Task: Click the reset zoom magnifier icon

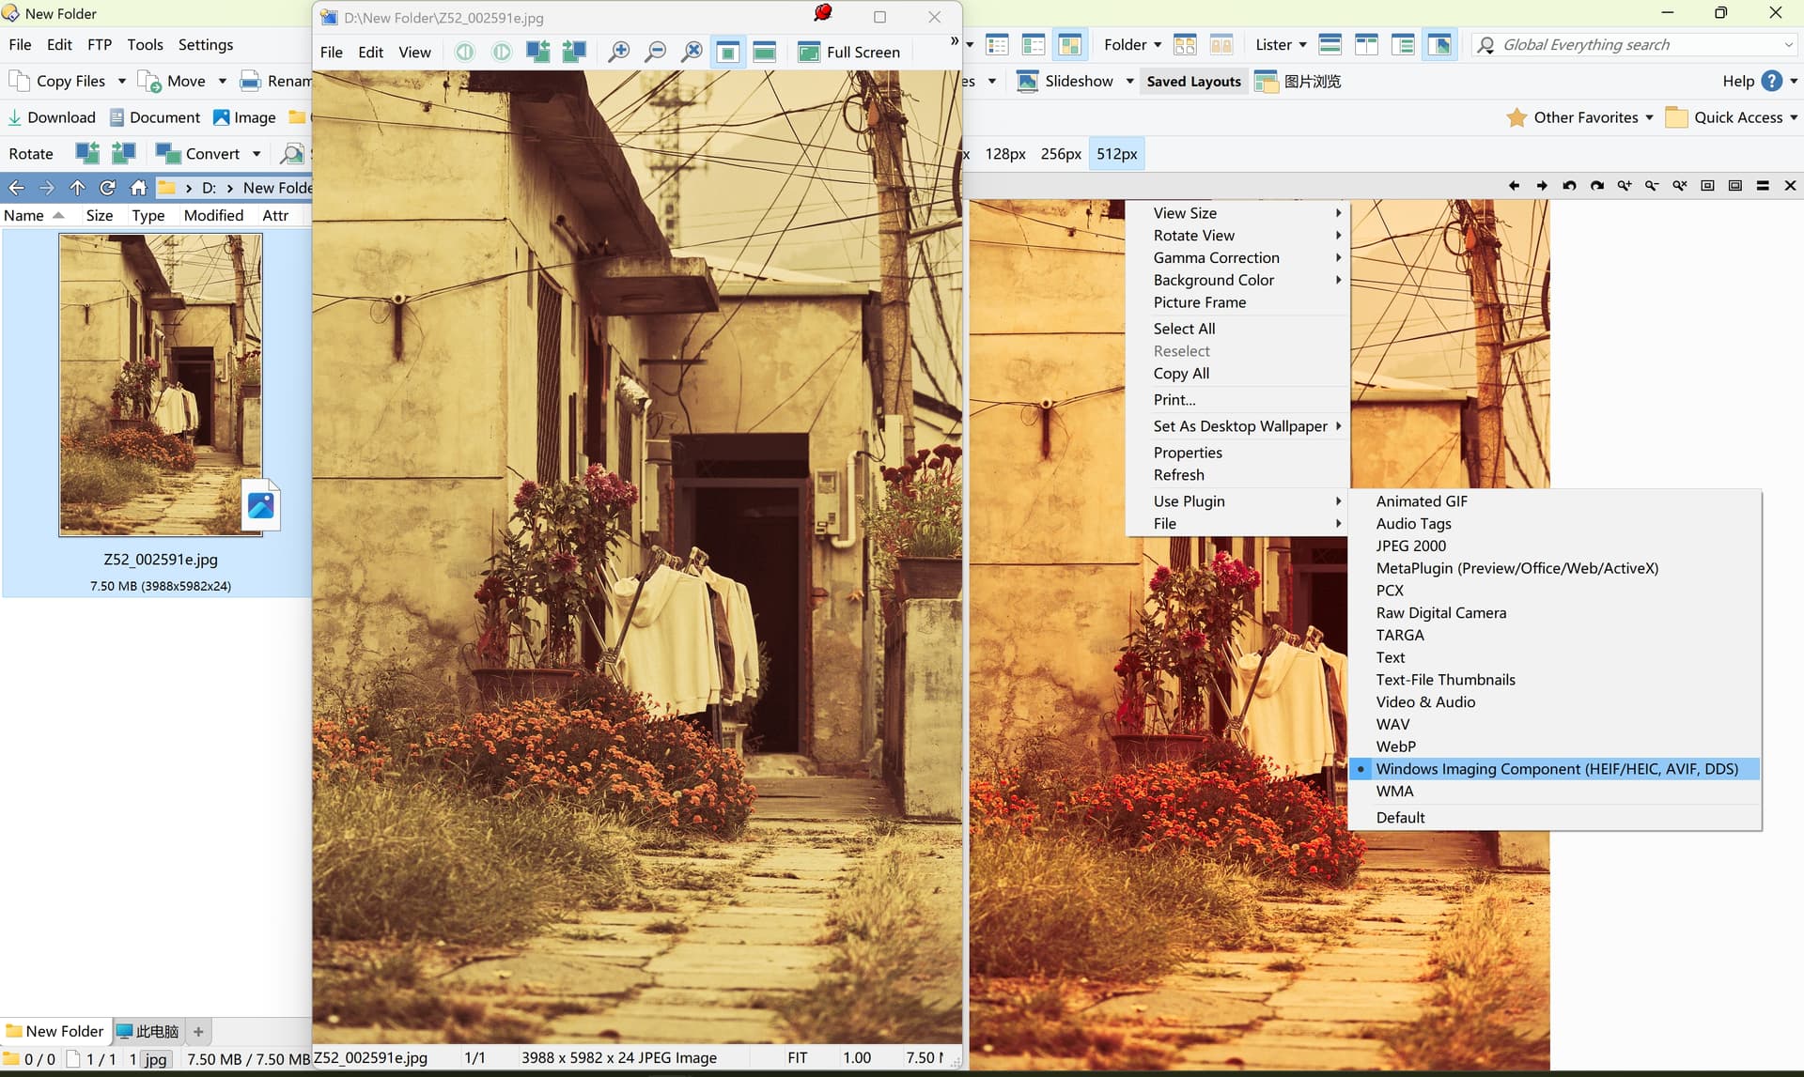Action: tap(692, 52)
